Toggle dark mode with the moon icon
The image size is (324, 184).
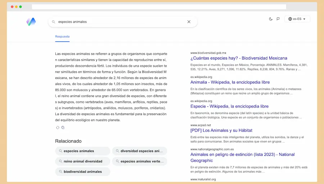(271, 19)
